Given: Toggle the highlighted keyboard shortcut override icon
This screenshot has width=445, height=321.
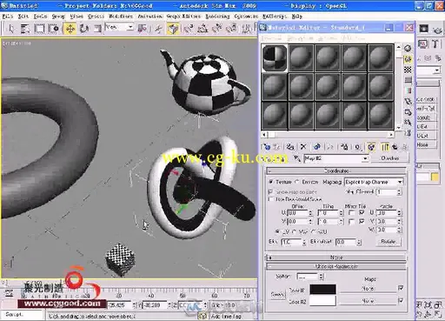Looking at the screenshot, I should [x=173, y=29].
